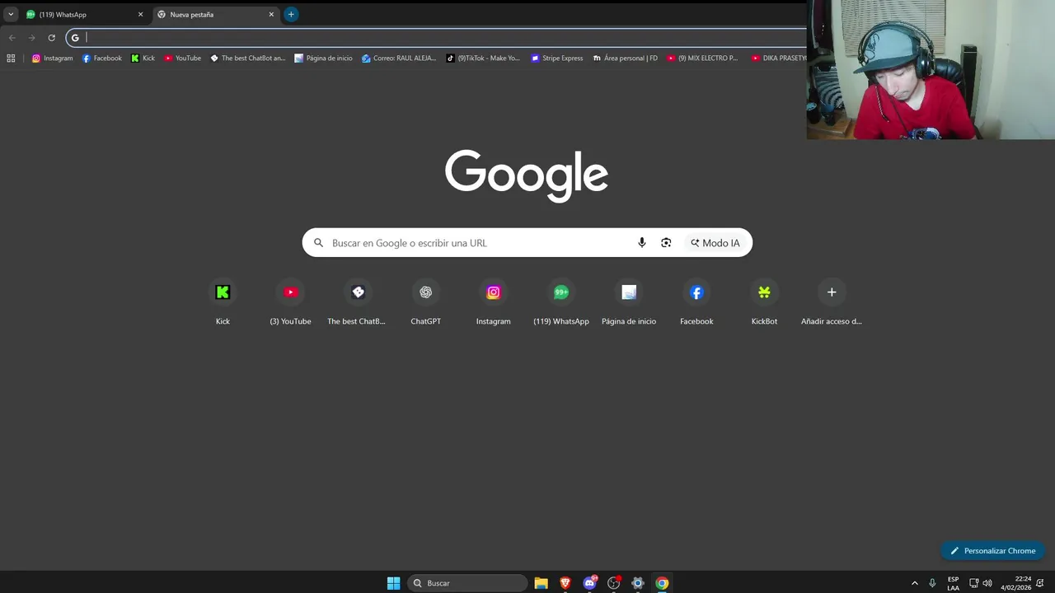Viewport: 1055px width, 593px height.
Task: Open volume control in tray
Action: (987, 583)
